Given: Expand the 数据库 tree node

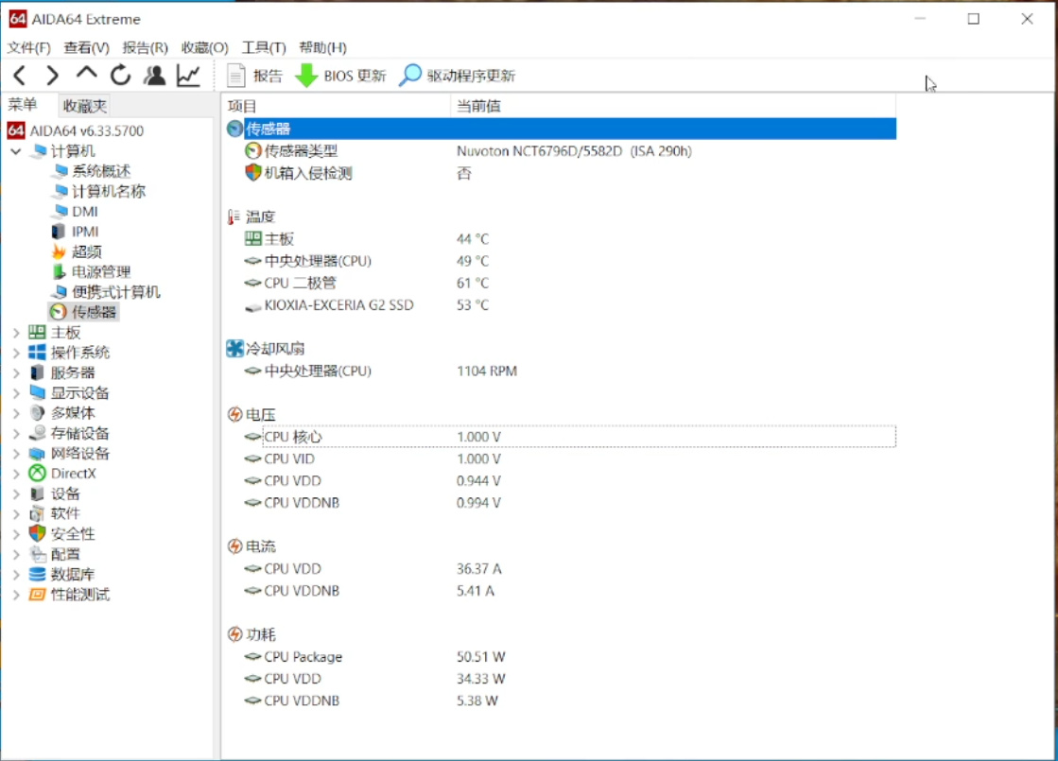Looking at the screenshot, I should [x=16, y=575].
